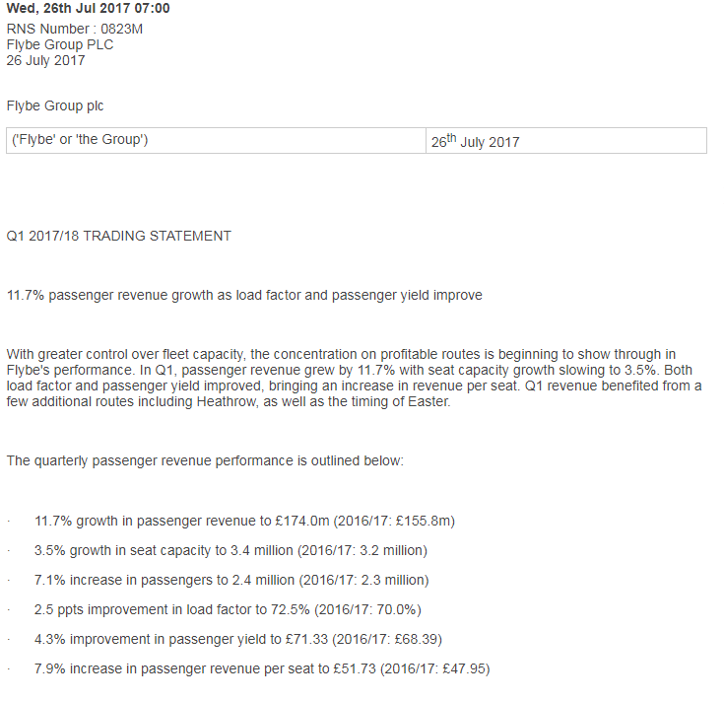Click the 26th July 2017 table cell

tap(475, 141)
